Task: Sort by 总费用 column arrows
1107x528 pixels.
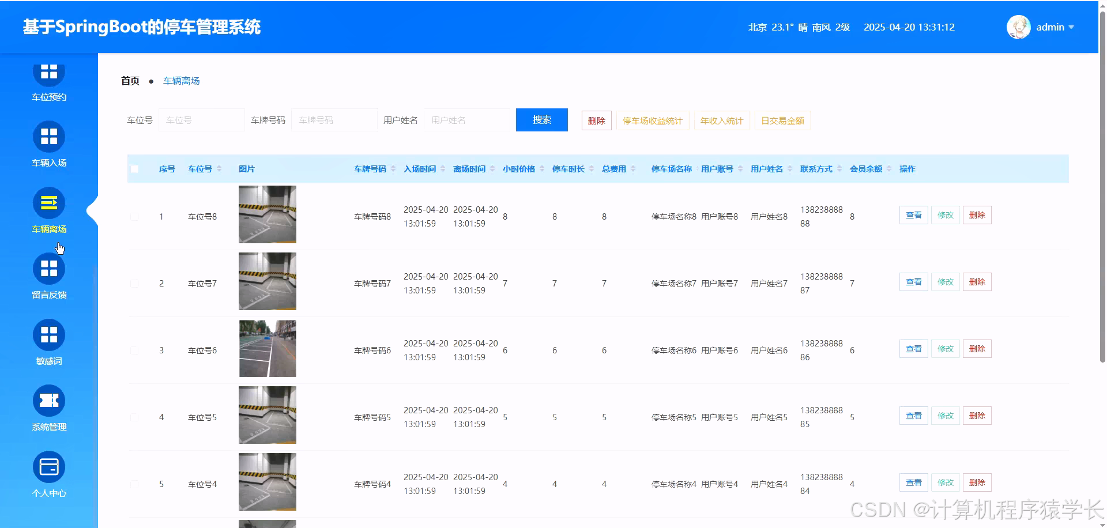Action: [x=633, y=169]
